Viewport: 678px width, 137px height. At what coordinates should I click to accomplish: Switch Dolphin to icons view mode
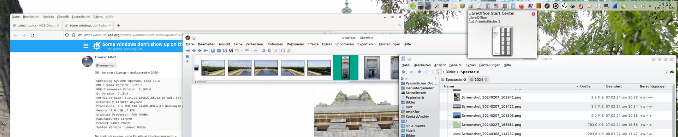427,72
